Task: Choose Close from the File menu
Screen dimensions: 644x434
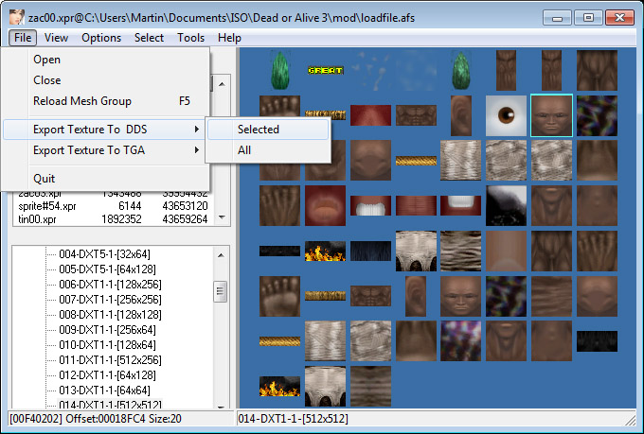Action: (106, 80)
